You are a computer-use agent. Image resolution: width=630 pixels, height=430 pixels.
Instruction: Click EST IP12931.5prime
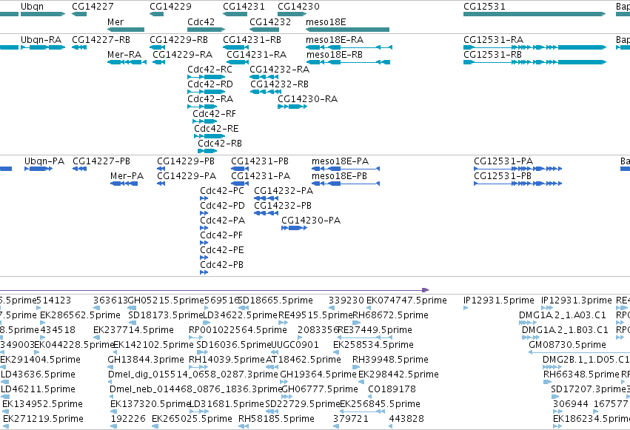point(499,300)
